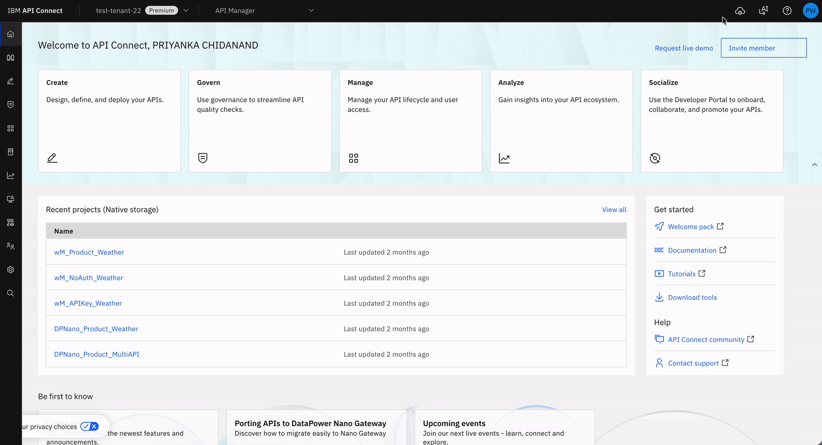
Task: Click the Welcome to API Connect heading
Action: [x=148, y=46]
